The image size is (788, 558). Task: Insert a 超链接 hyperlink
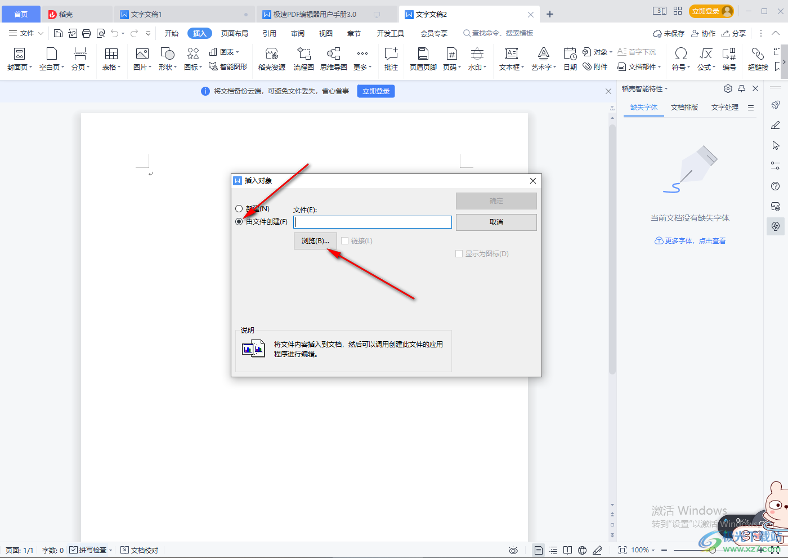(758, 59)
